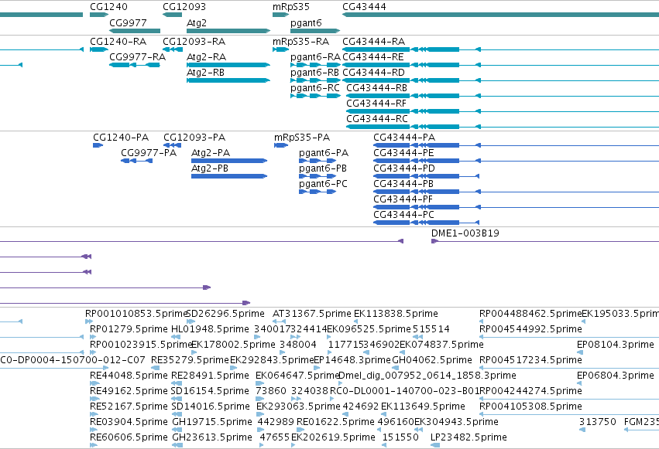
Task: Select transcript pgant6-RC
Action: pos(315,96)
